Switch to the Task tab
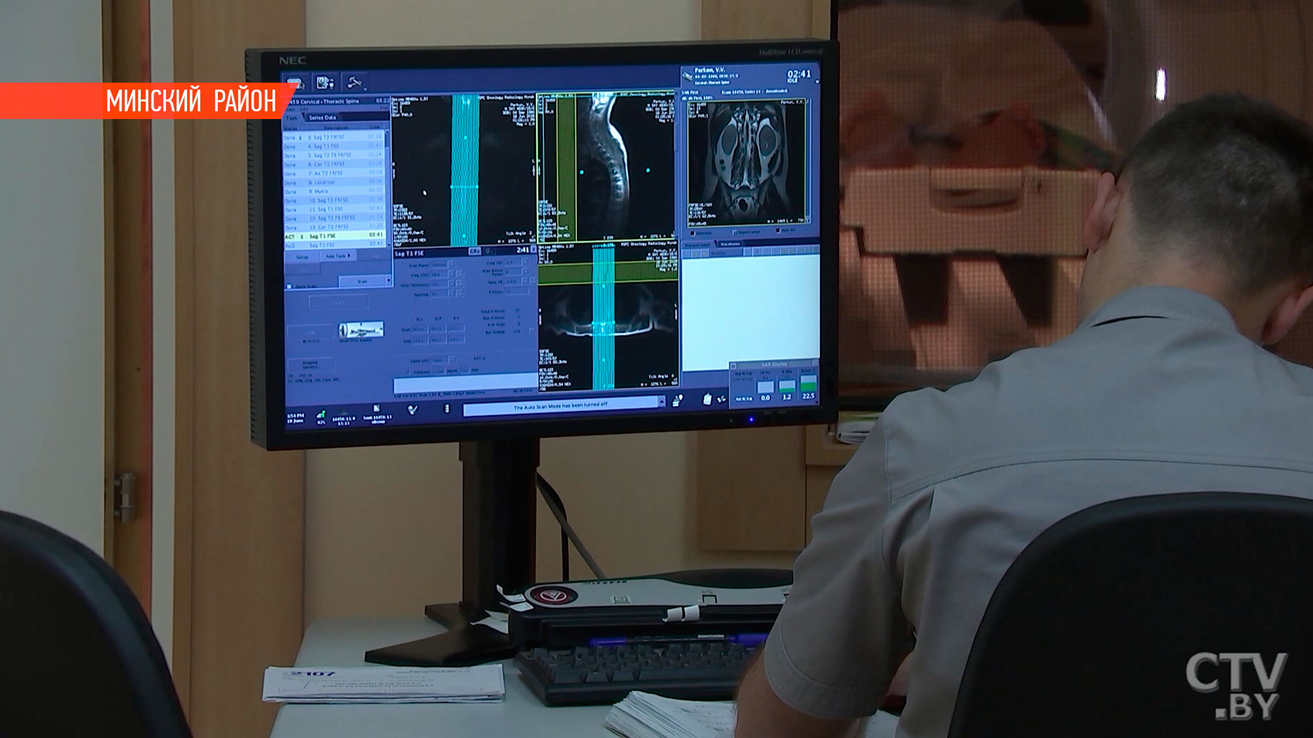This screenshot has width=1313, height=738. click(293, 118)
